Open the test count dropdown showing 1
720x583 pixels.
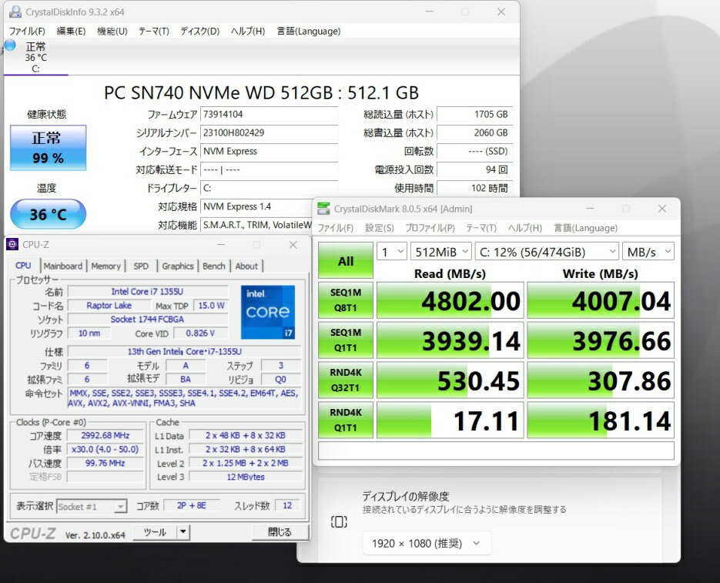[391, 252]
